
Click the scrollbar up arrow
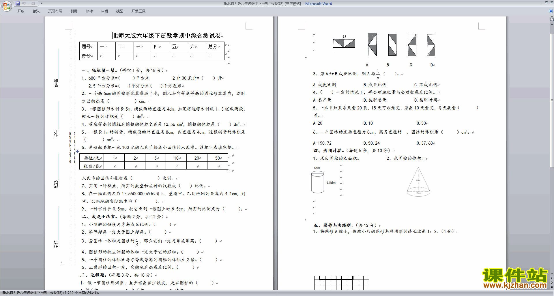(552, 25)
